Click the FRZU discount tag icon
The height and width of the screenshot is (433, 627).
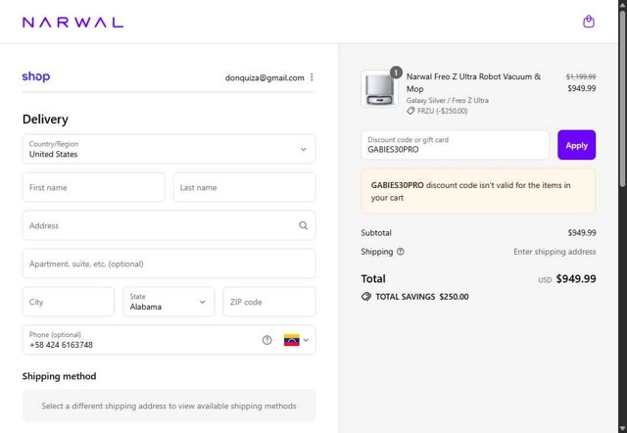410,111
